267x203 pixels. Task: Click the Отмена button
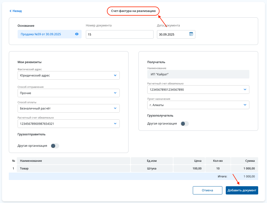click(x=207, y=190)
